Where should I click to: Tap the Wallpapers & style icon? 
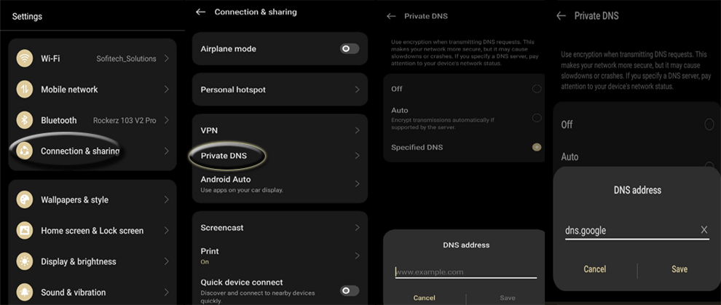pos(25,199)
